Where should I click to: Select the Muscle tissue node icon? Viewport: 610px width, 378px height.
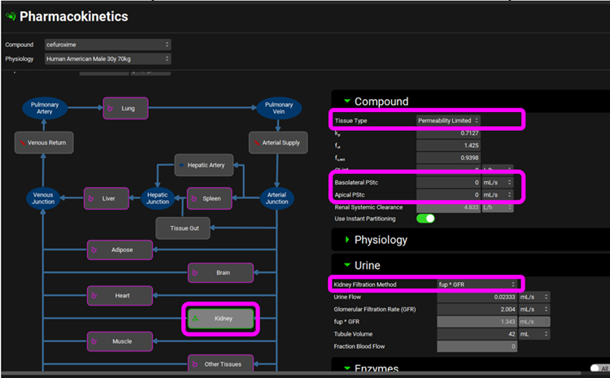tap(94, 341)
